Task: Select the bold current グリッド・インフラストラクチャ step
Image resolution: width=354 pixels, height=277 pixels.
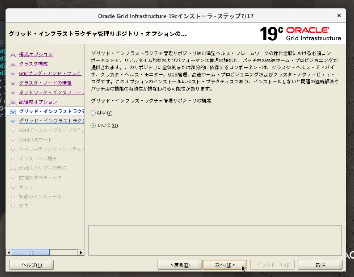Action: coord(52,111)
